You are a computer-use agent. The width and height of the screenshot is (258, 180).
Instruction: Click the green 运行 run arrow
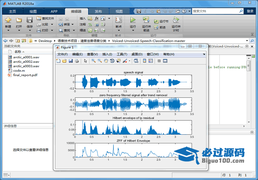click(x=133, y=20)
